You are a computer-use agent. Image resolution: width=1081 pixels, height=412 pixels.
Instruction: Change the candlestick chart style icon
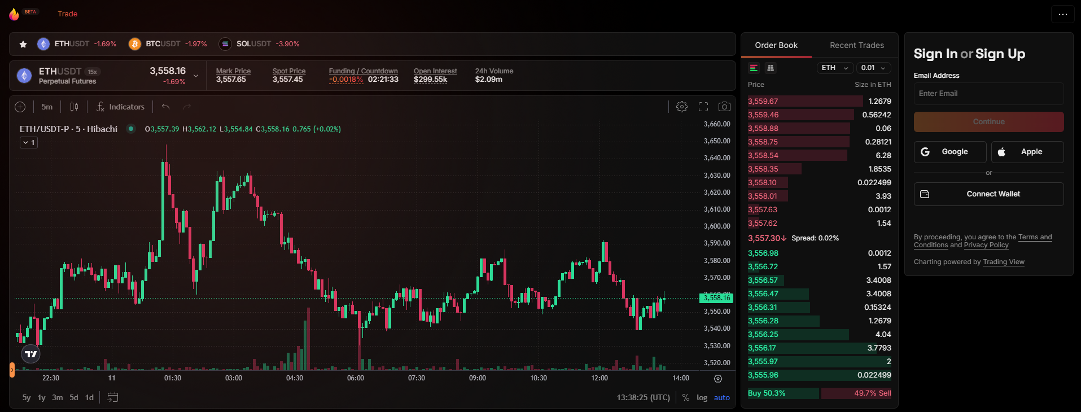click(74, 107)
